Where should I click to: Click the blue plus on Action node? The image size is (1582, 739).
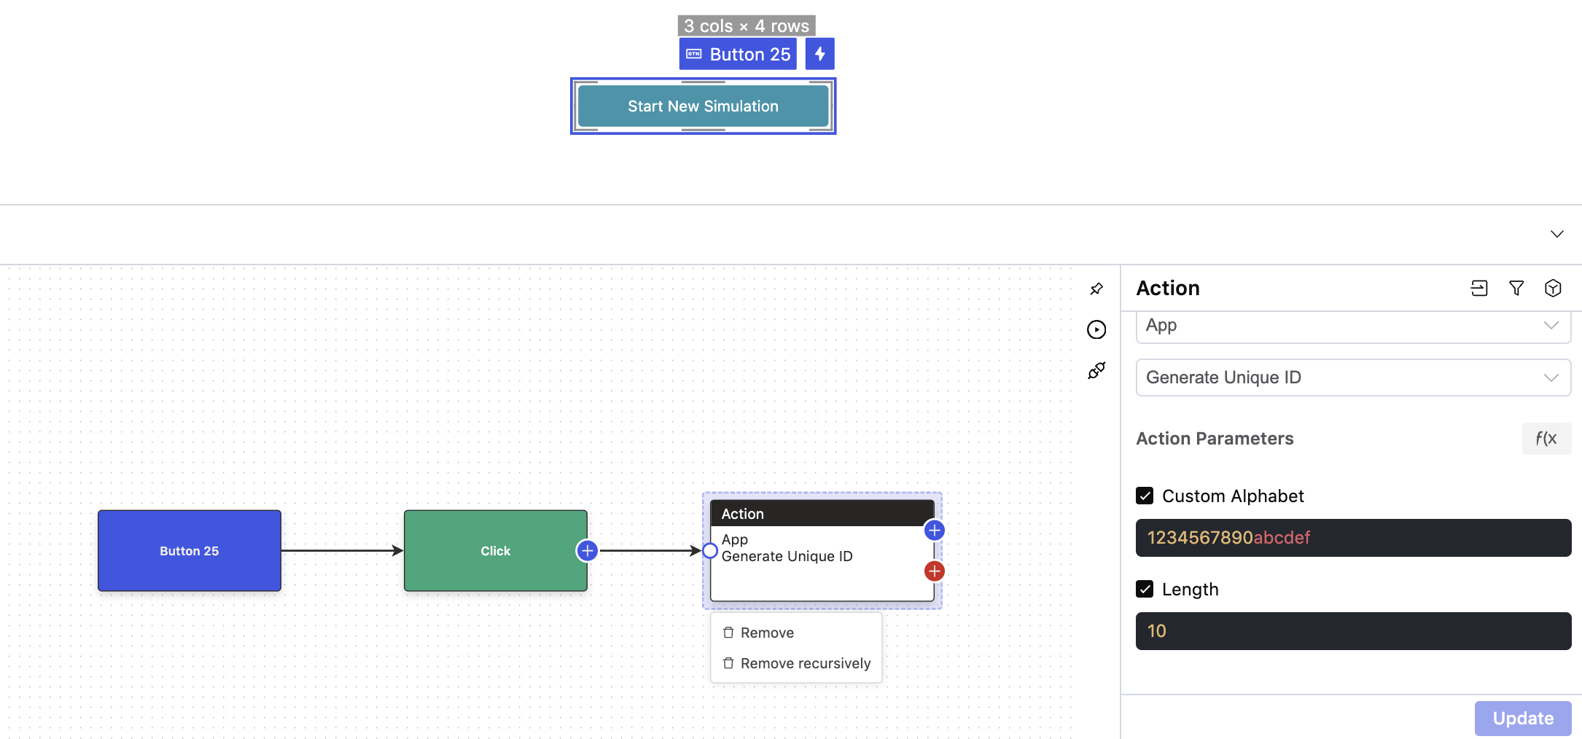935,531
